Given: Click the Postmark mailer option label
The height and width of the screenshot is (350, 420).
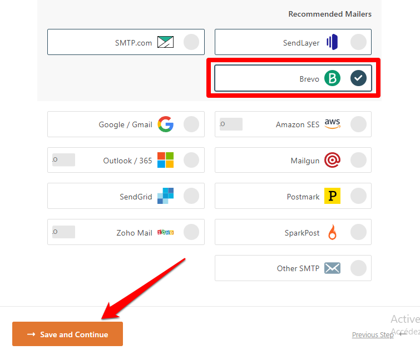Looking at the screenshot, I should (x=303, y=197).
